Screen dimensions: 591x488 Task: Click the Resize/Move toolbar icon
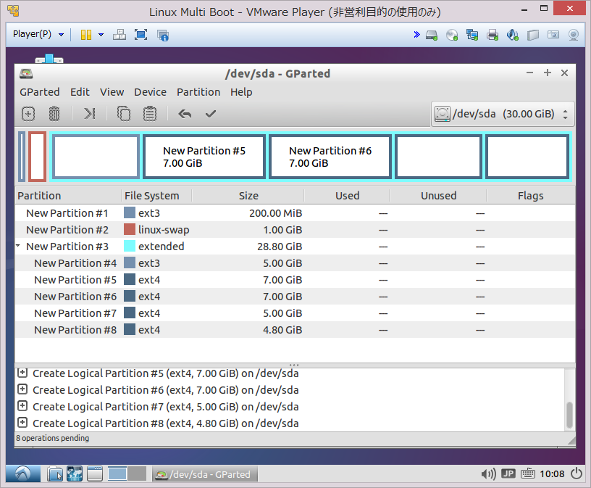(x=89, y=114)
